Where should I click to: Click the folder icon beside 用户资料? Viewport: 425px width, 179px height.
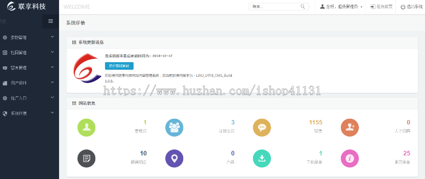tap(5, 83)
